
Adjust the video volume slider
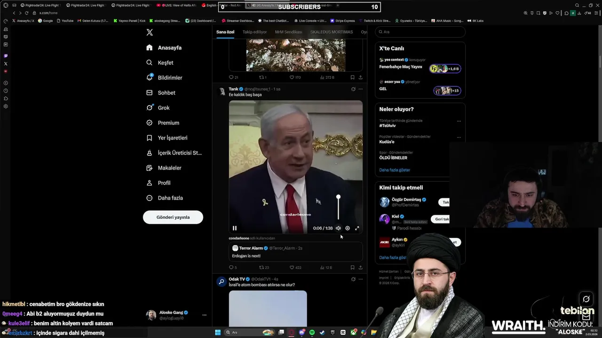338,207
